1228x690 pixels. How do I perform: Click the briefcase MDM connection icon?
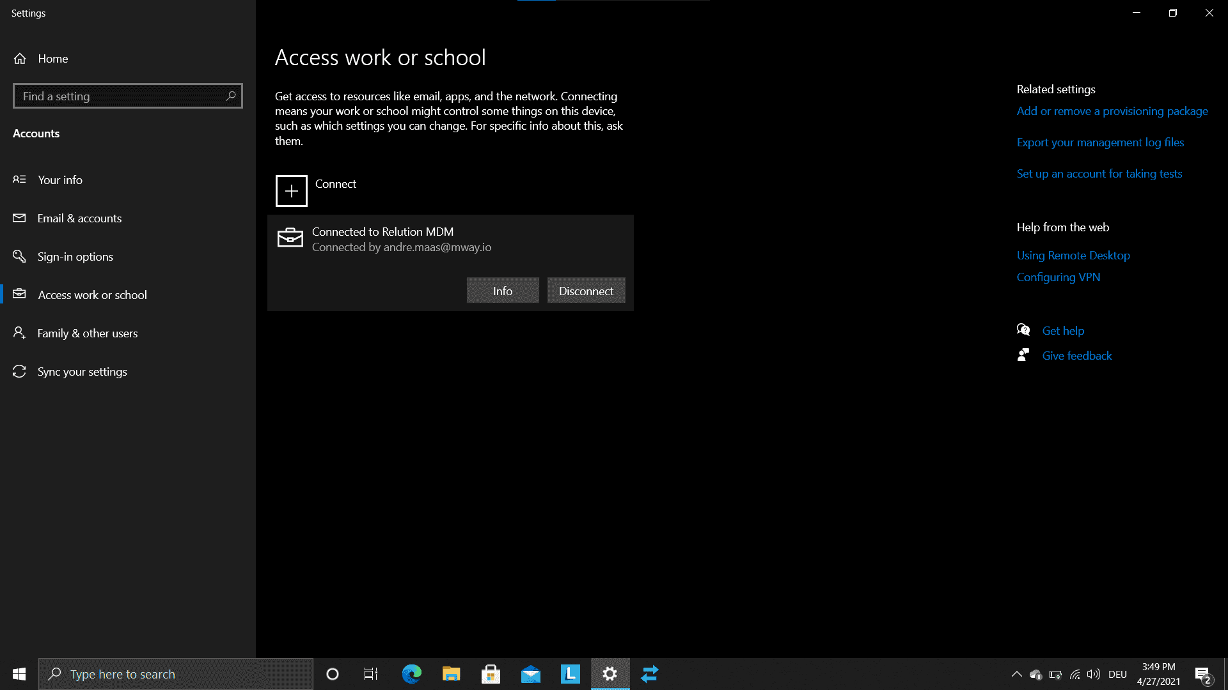point(290,238)
